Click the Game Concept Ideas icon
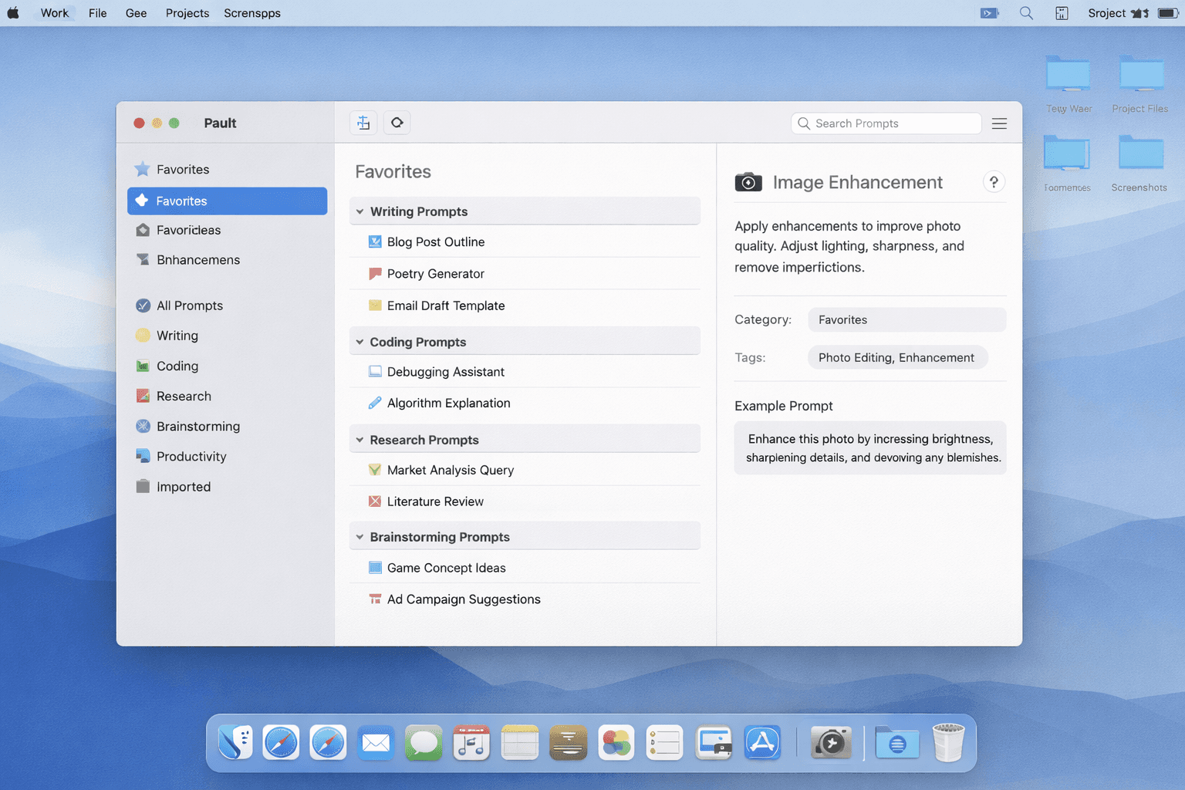Viewport: 1185px width, 790px height. 375,568
